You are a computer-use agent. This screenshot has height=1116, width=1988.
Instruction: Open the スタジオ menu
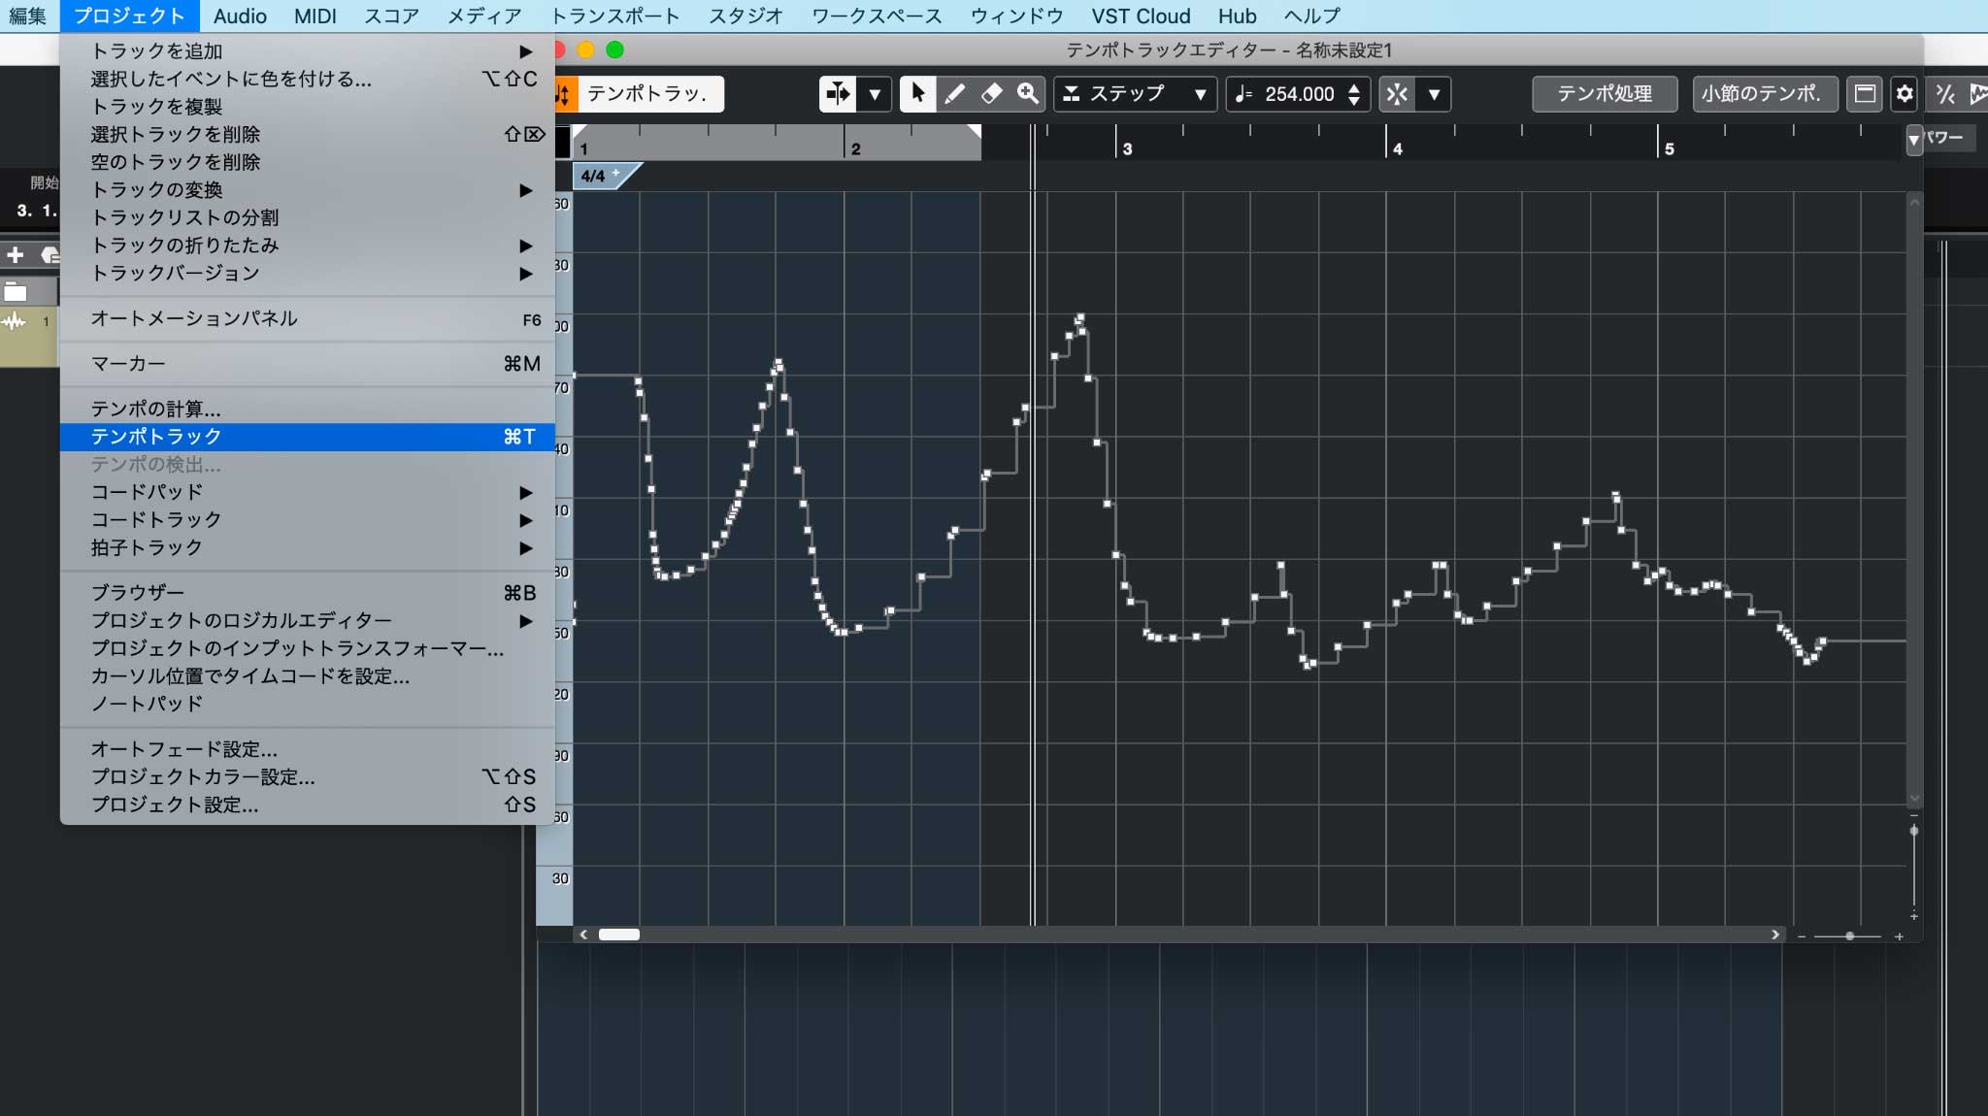pos(745,16)
